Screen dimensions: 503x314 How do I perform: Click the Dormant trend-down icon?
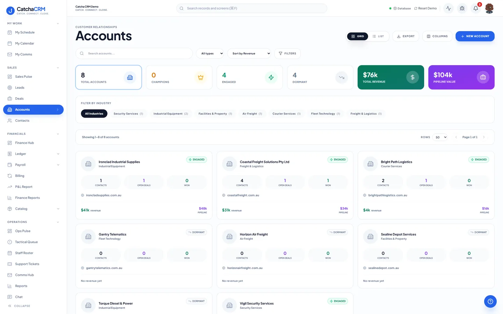[x=342, y=77]
